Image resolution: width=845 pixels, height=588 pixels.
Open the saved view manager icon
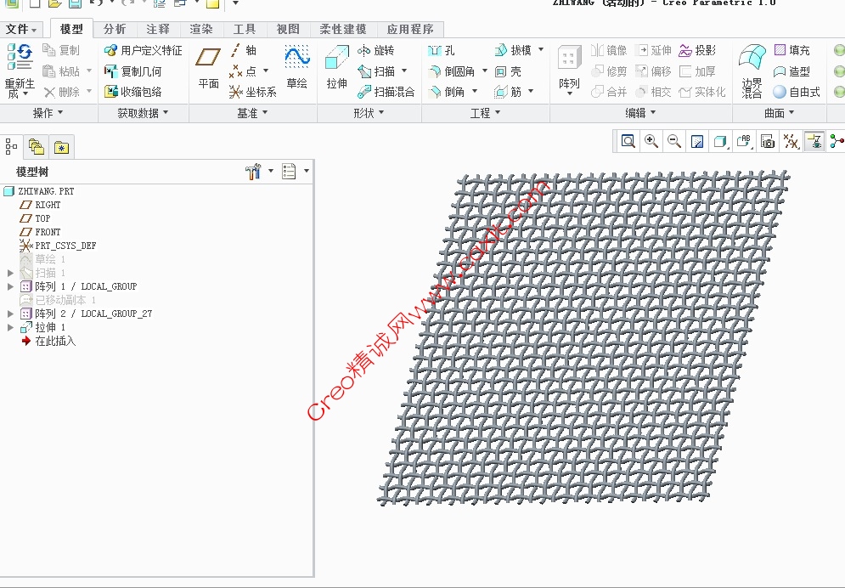pos(768,141)
